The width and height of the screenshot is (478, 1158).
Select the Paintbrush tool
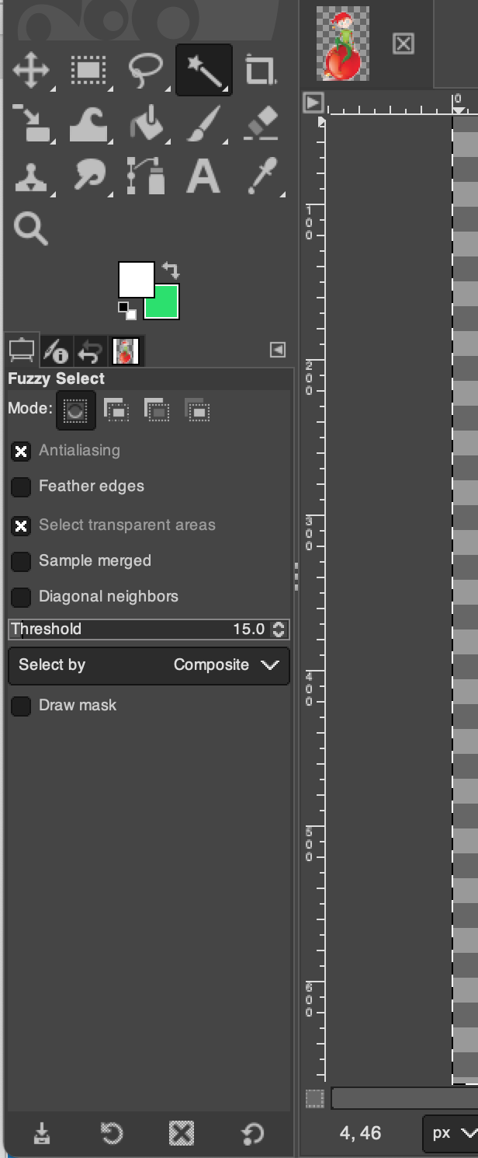click(x=203, y=124)
